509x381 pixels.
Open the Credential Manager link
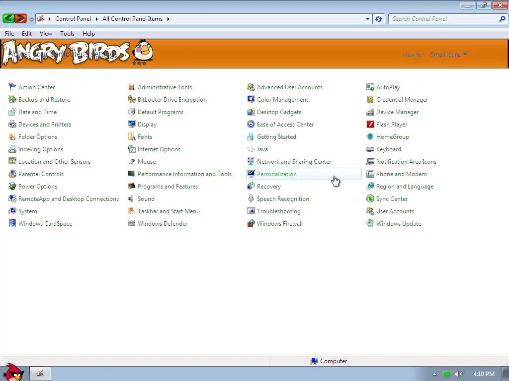[x=402, y=99]
